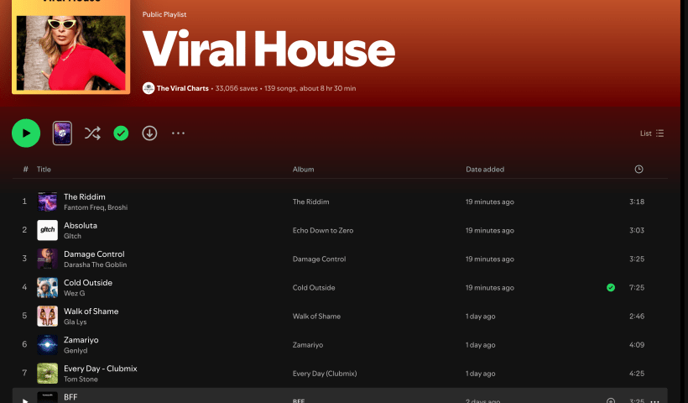Viewport: 688px width, 403px height.
Task: Play the BFF track using row play icon
Action: coord(25,400)
